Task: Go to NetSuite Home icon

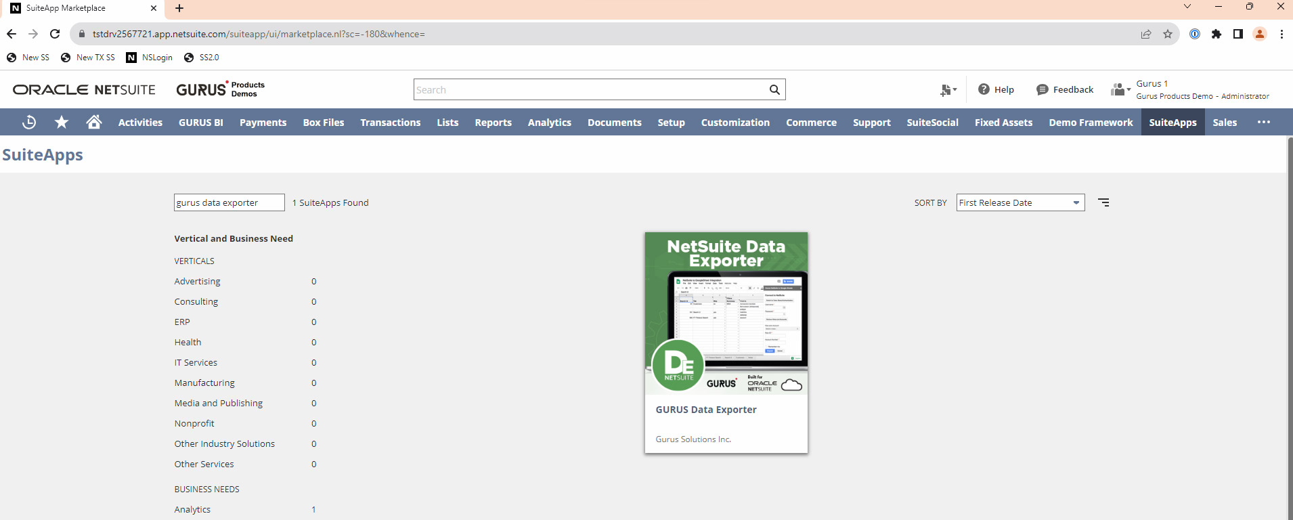Action: (x=94, y=122)
